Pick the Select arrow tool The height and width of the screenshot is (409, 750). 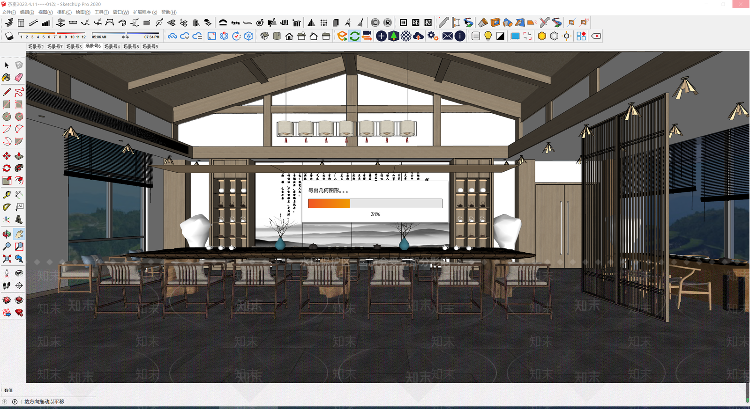pyautogui.click(x=7, y=65)
